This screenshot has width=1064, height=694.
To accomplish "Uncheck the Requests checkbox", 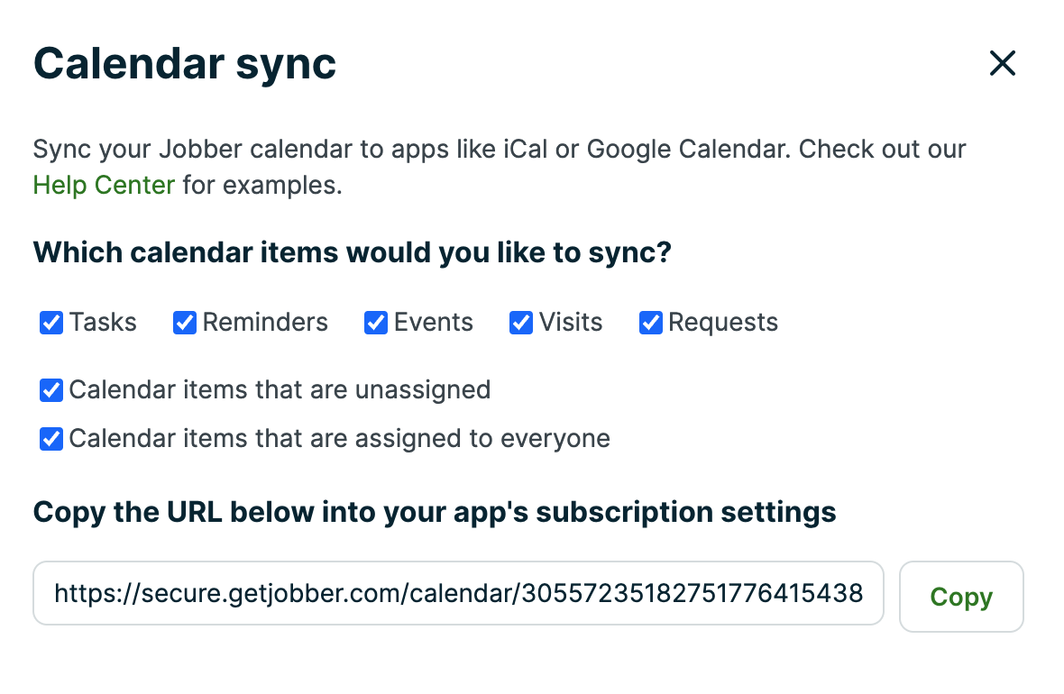I will coord(651,322).
